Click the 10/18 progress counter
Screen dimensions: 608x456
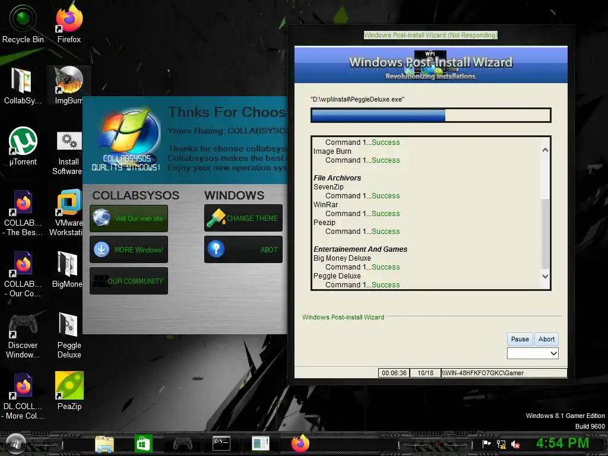click(425, 373)
